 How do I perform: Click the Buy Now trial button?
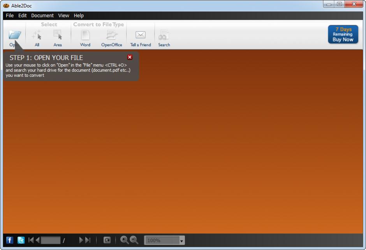[343, 34]
